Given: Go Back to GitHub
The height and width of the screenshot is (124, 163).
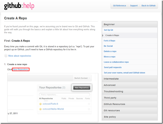Looking at the screenshot, I should [x=148, y=6].
